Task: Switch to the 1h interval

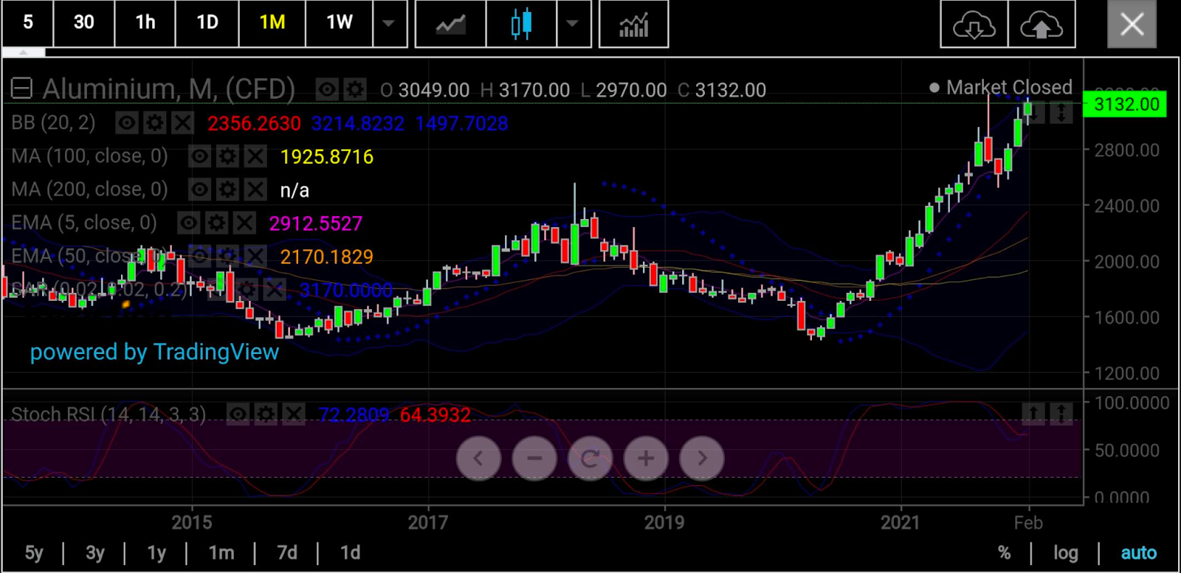Action: coord(145,23)
